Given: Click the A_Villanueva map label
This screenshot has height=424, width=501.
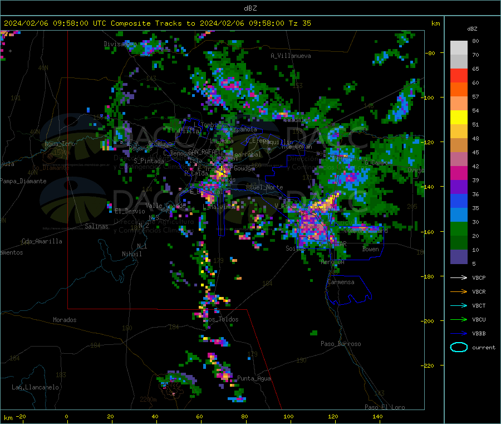Looking at the screenshot, I should [291, 56].
